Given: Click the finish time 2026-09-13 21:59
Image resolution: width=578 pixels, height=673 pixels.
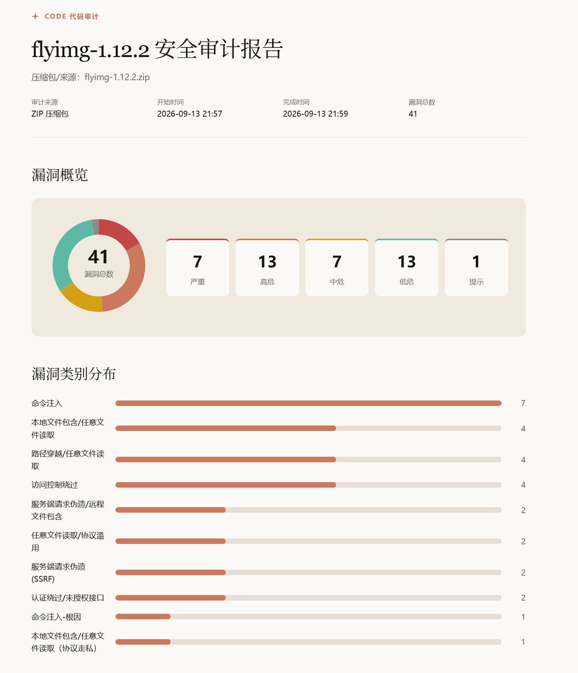Looking at the screenshot, I should [x=315, y=114].
